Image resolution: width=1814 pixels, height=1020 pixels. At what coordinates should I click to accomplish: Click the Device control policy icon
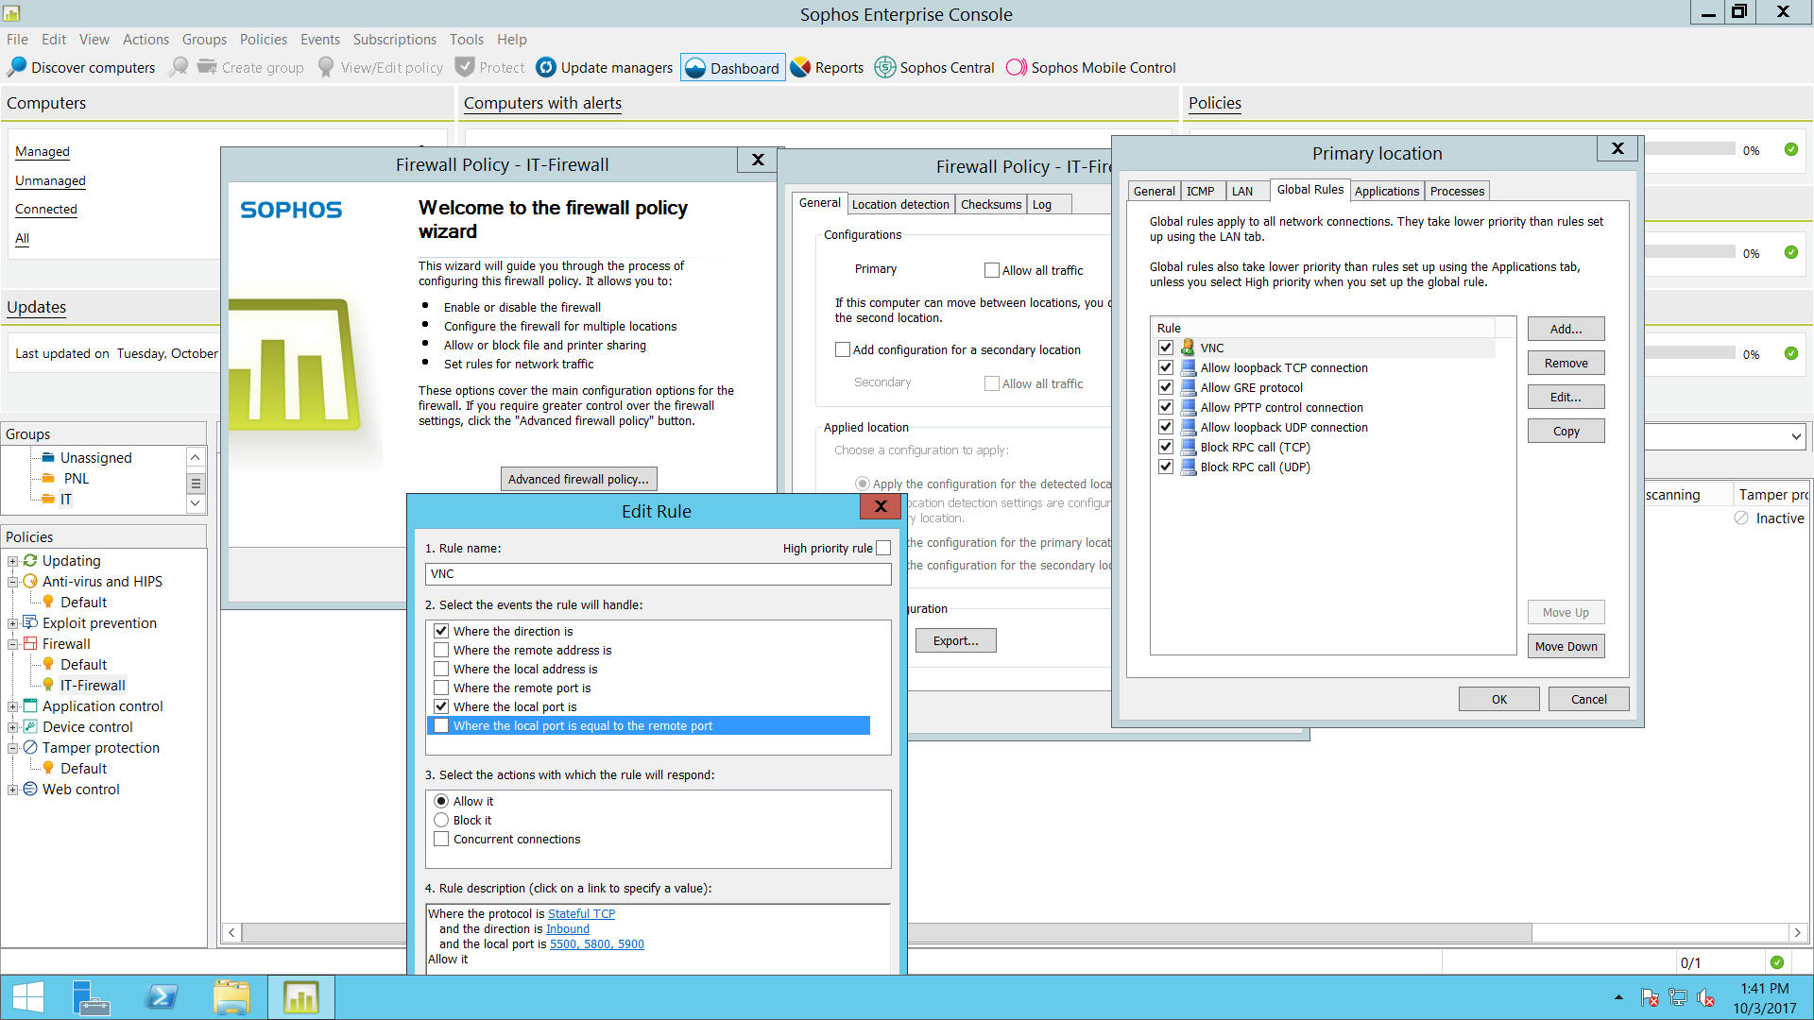coord(30,726)
